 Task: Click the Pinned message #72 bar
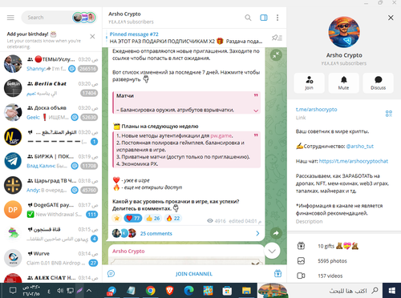point(186,38)
